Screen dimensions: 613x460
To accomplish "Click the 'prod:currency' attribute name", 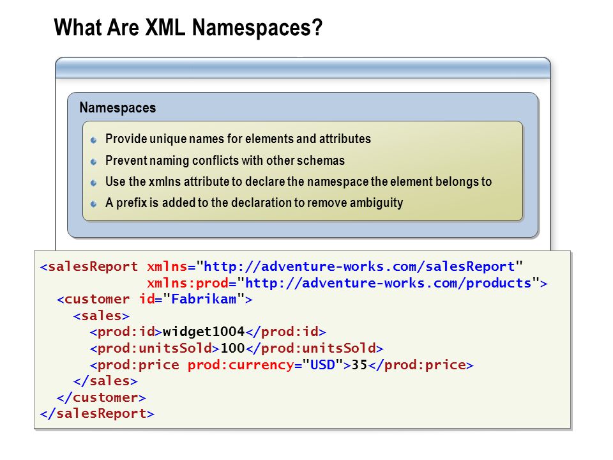I will click(241, 365).
